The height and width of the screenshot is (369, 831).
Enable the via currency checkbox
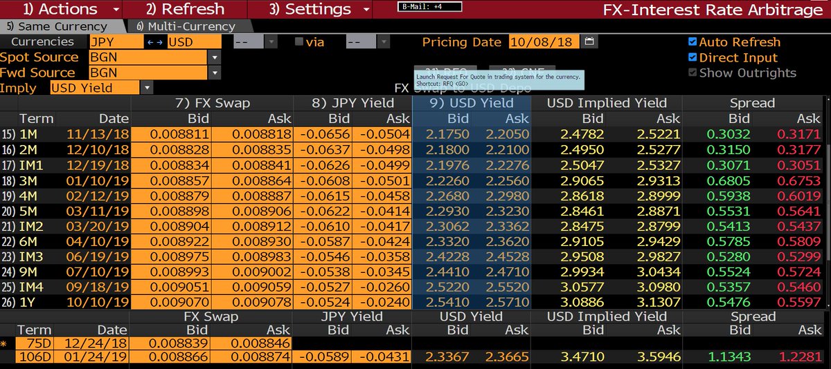[299, 42]
